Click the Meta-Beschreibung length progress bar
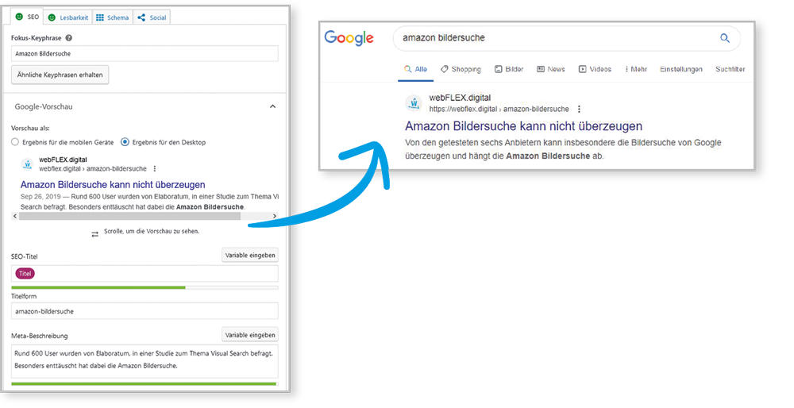The image size is (794, 408). (x=145, y=383)
